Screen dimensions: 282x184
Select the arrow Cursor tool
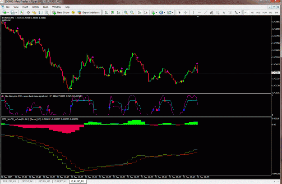tap(179, 13)
